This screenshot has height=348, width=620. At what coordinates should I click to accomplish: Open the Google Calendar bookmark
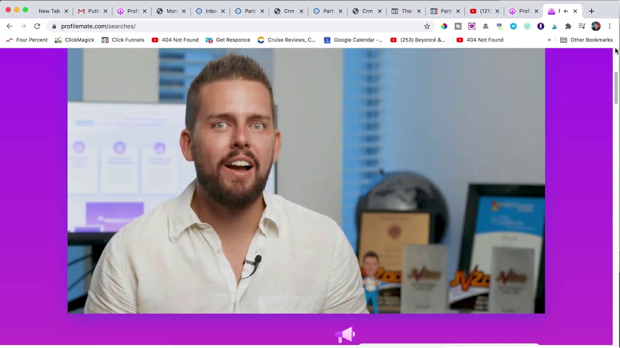click(x=353, y=40)
